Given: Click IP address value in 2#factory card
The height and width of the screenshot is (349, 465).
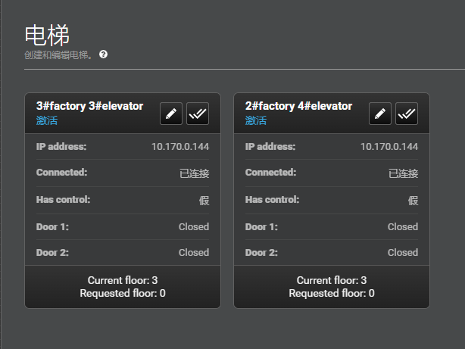Looking at the screenshot, I should click(389, 146).
